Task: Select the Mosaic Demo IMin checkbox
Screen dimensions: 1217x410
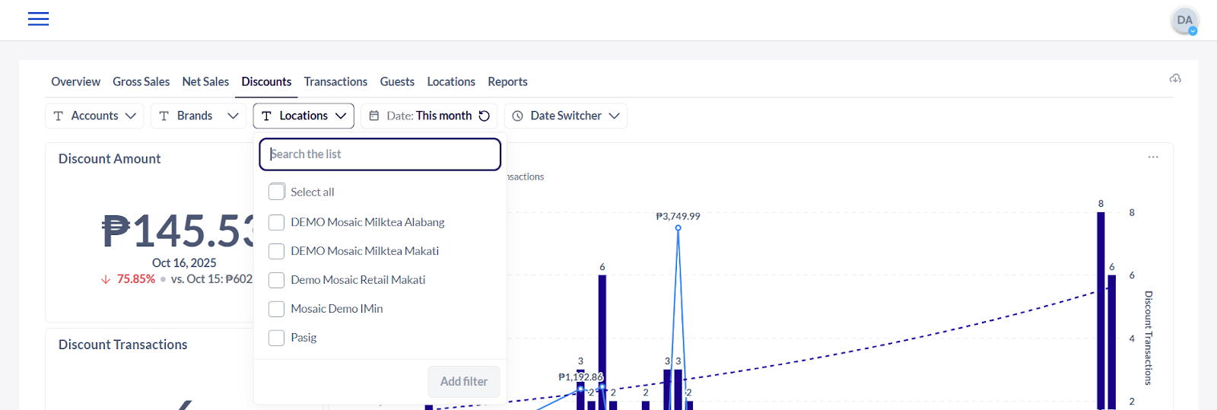Action: pyautogui.click(x=277, y=309)
